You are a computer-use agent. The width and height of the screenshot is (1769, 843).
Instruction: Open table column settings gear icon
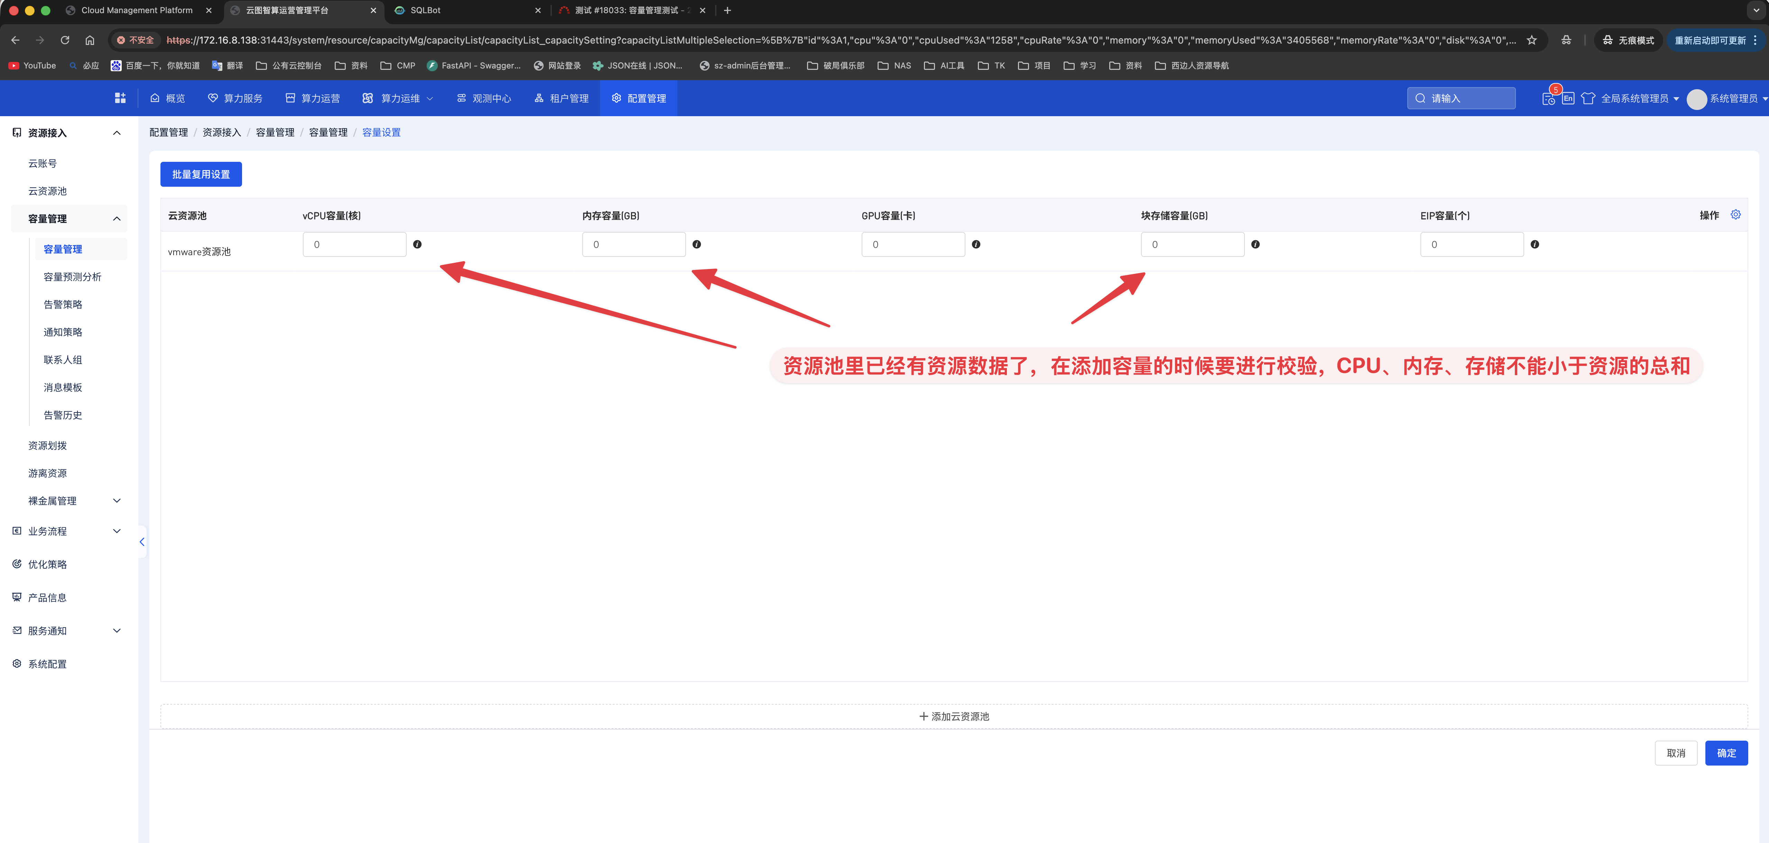1735,215
